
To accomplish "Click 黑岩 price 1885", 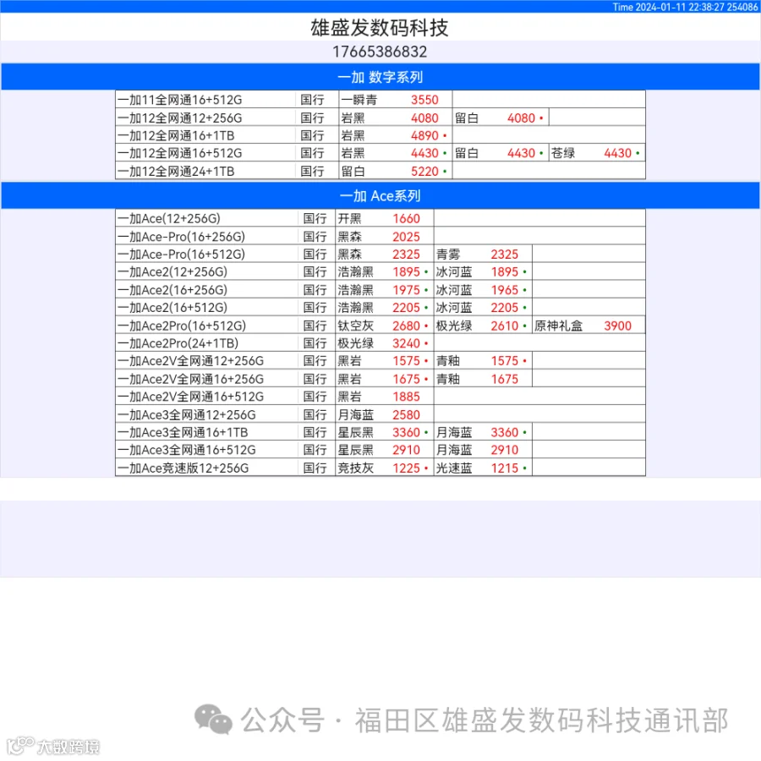I will click(406, 397).
